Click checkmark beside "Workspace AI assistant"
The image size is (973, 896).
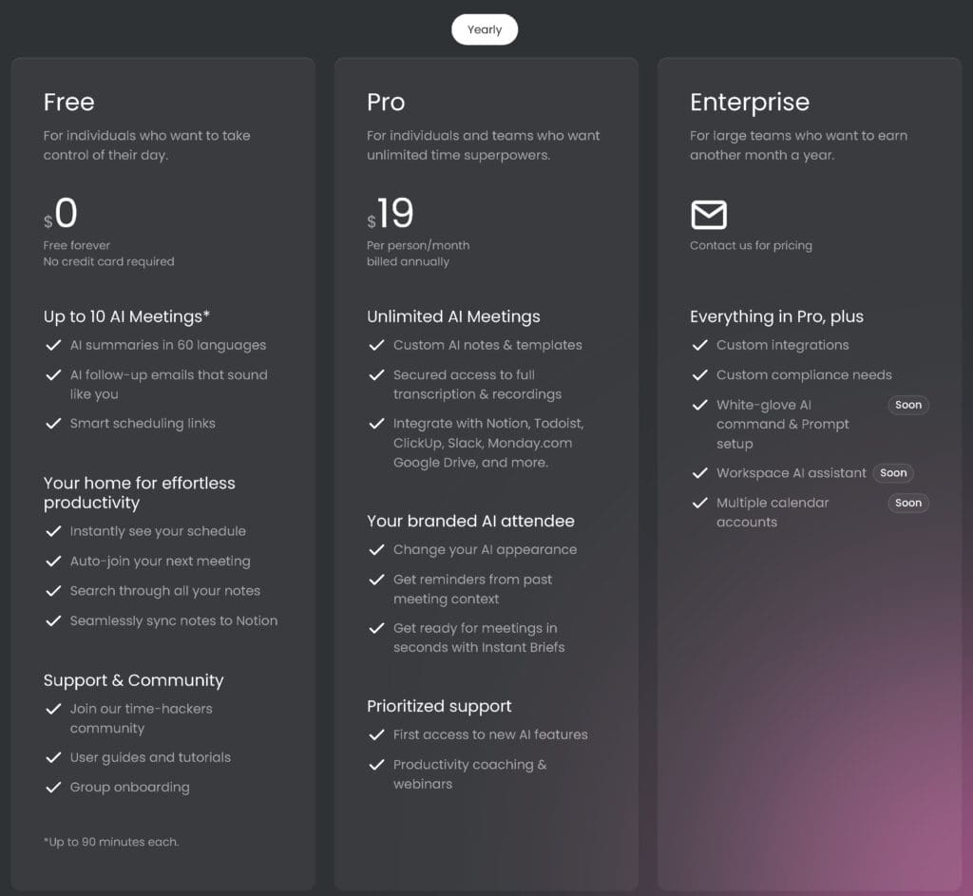pos(700,472)
